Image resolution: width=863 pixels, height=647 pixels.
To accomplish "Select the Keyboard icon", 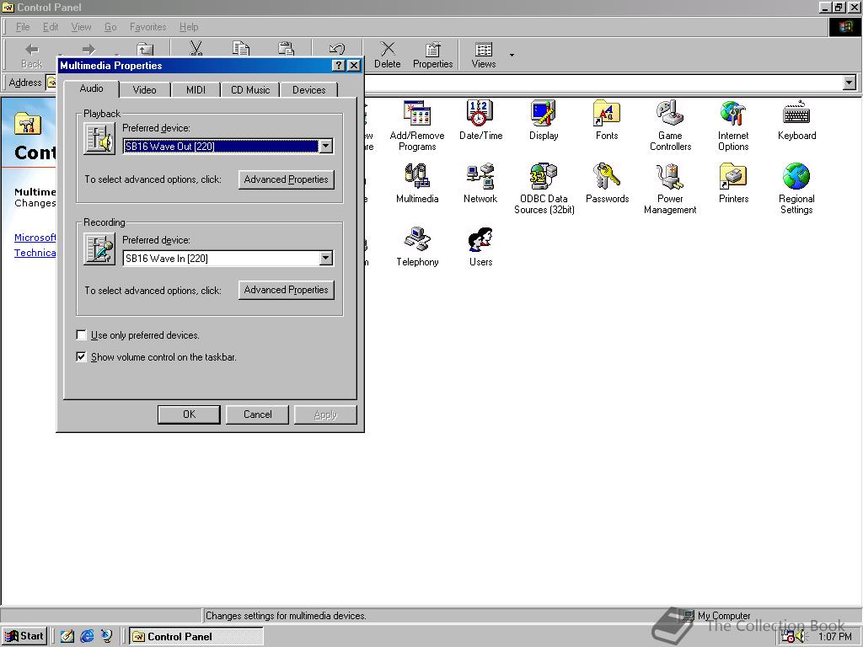I will (796, 120).
